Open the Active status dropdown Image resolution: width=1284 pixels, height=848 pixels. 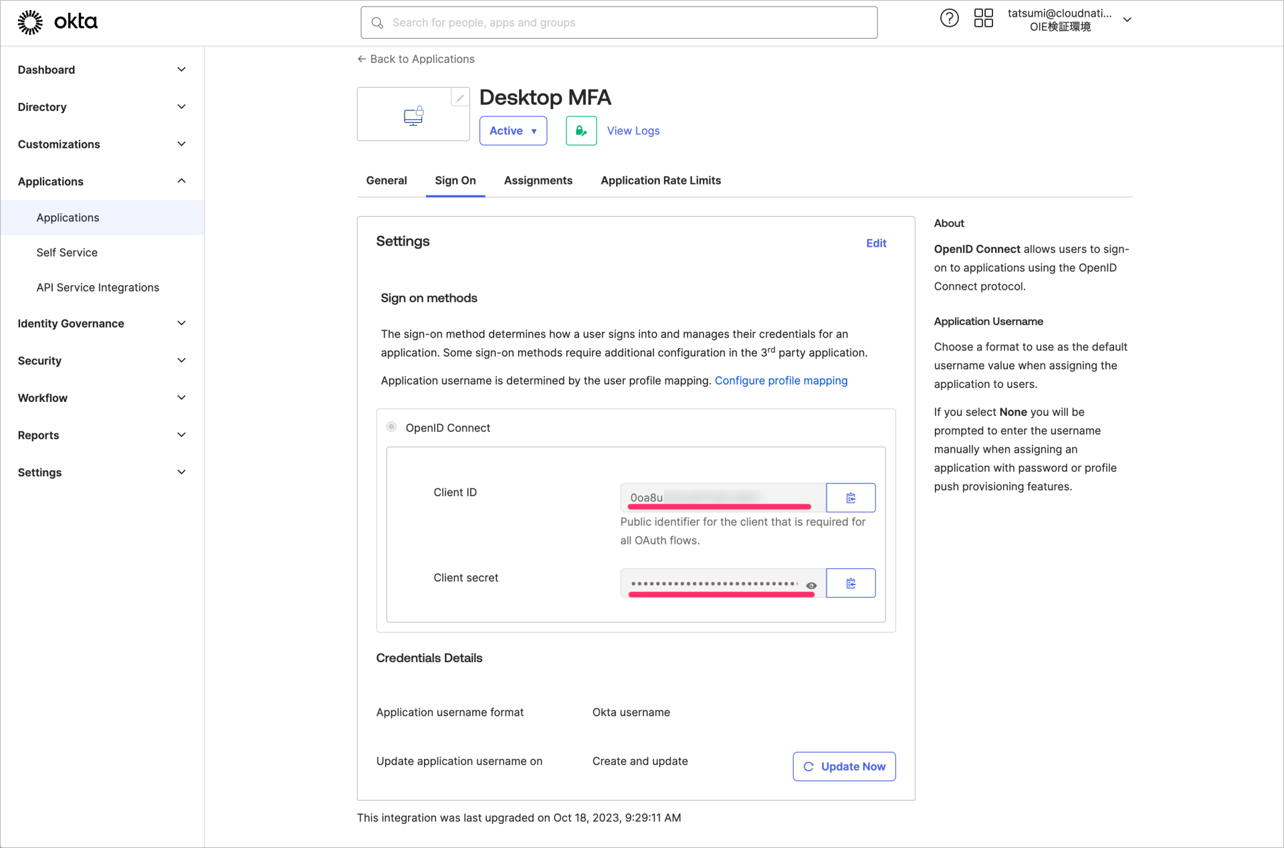point(513,130)
